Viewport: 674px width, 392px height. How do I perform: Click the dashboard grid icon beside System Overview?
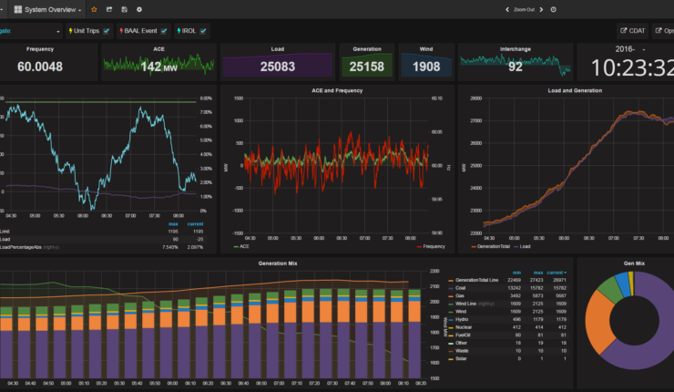[18, 9]
